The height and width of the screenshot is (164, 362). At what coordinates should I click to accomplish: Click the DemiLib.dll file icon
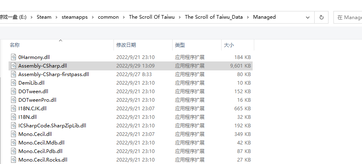coord(13,83)
